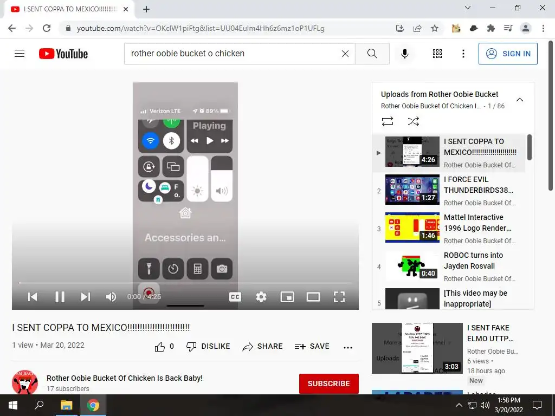The width and height of the screenshot is (555, 416).
Task: Play ROBOC turns into Jayden Rosvall
Action: pos(449,266)
